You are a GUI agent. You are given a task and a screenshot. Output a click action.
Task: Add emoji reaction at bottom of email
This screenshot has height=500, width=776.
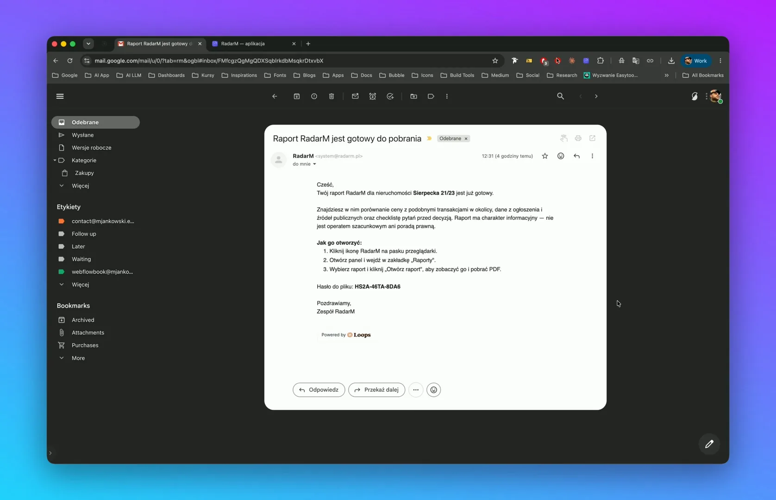pos(434,390)
